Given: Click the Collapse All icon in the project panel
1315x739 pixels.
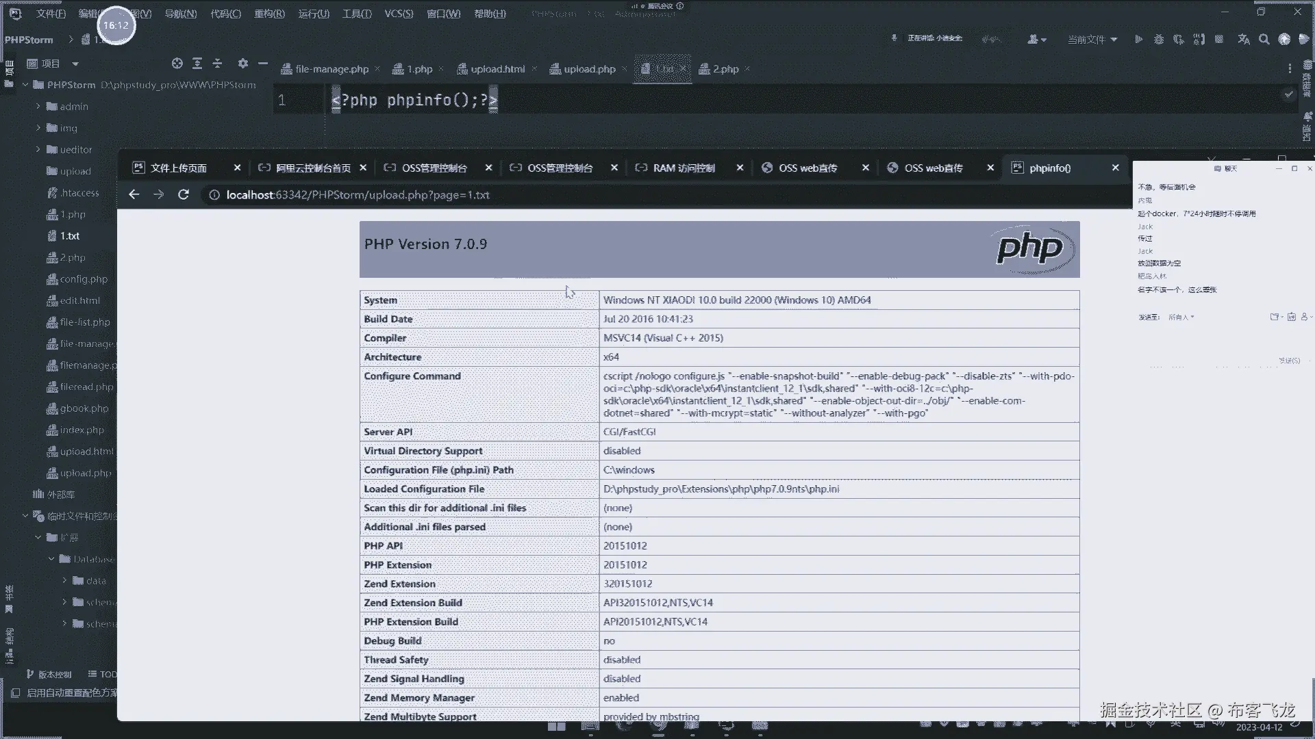Looking at the screenshot, I should [x=218, y=64].
